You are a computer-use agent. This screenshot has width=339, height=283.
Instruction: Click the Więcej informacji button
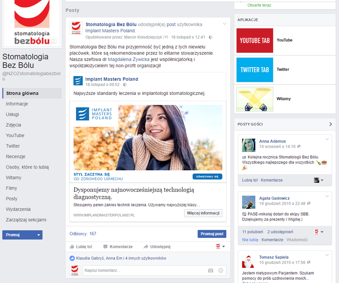pos(203,213)
